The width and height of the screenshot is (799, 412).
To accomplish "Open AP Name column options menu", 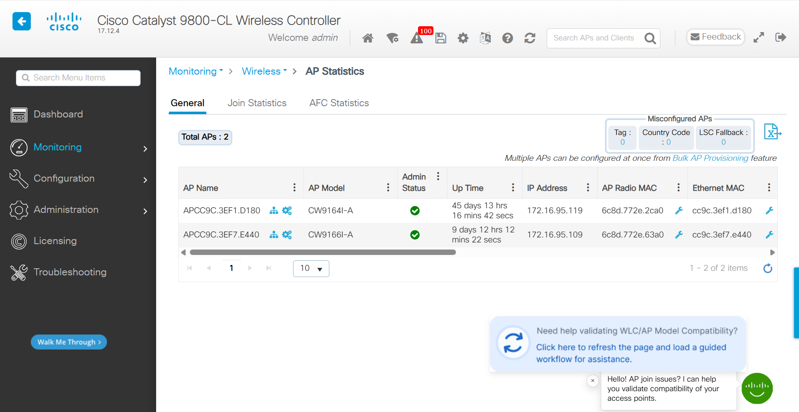I will click(x=294, y=187).
